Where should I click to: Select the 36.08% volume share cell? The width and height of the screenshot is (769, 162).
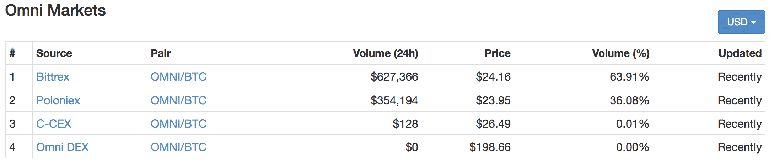(629, 100)
